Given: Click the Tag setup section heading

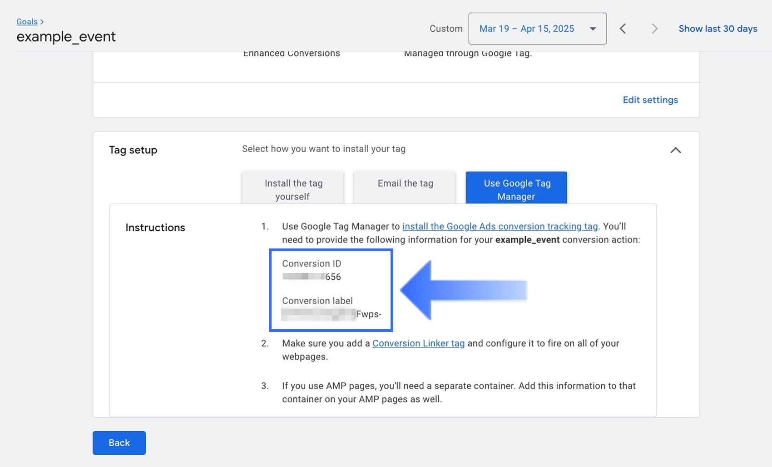Looking at the screenshot, I should (x=133, y=150).
